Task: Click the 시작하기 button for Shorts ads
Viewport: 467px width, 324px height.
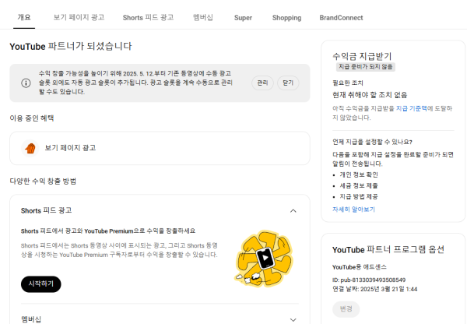Action: pyautogui.click(x=41, y=284)
